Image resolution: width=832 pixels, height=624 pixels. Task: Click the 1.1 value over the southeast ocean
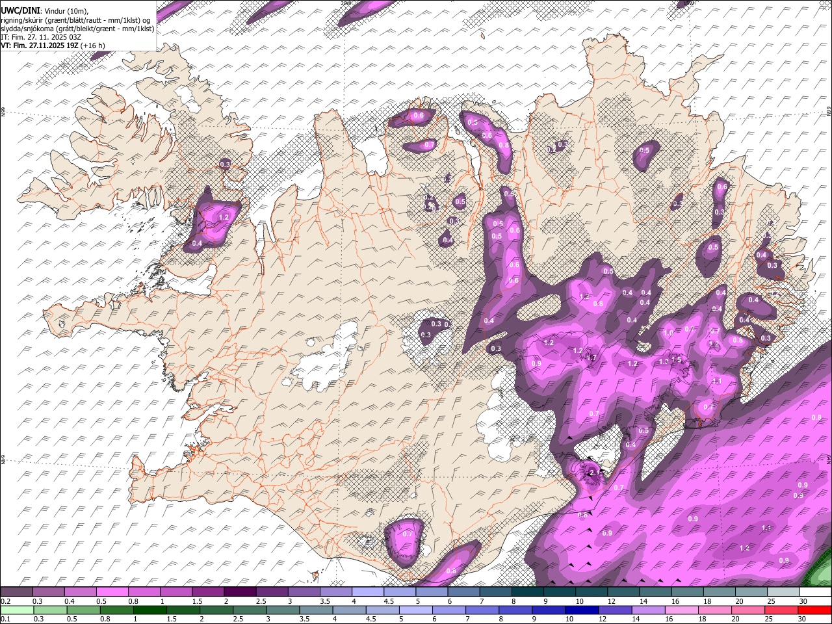click(x=766, y=528)
